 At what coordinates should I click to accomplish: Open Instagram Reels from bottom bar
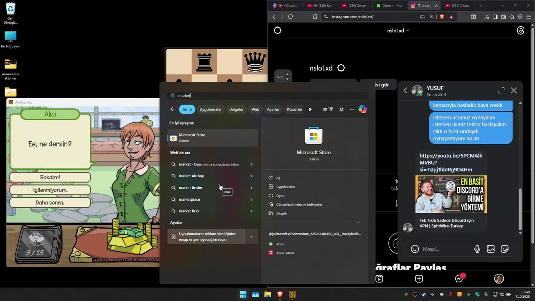379,279
